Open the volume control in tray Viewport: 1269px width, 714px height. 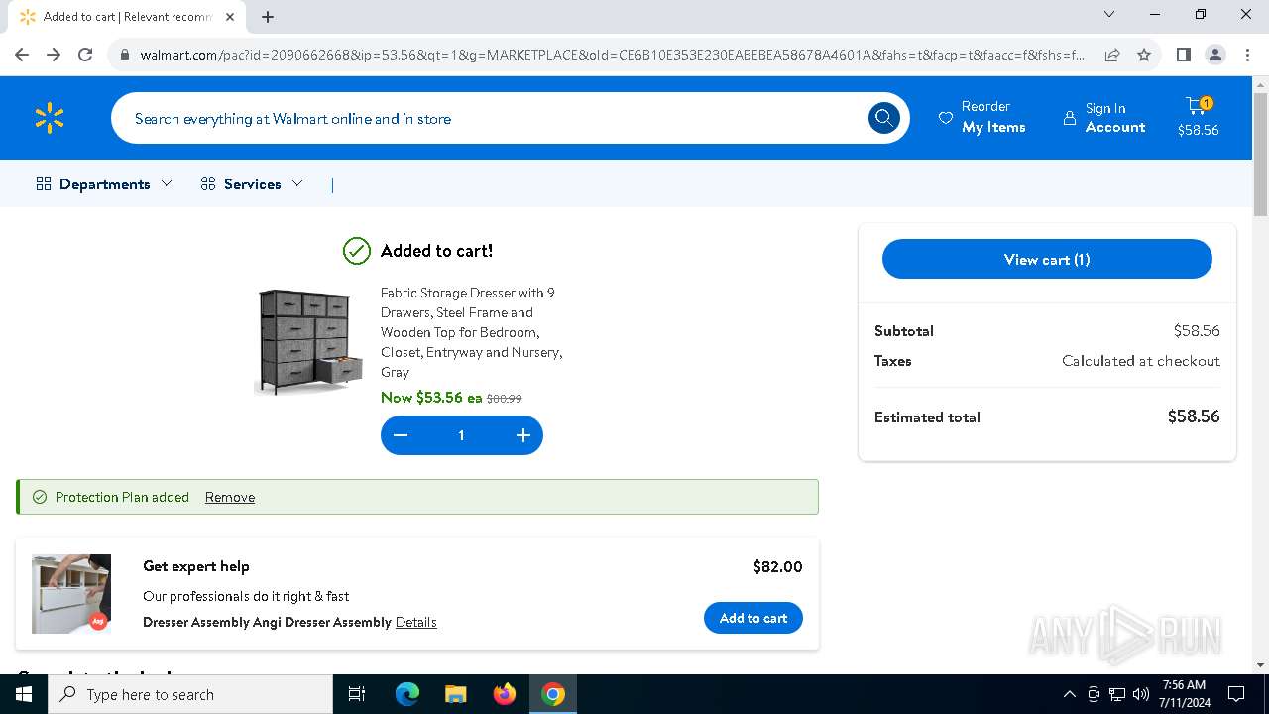pyautogui.click(x=1141, y=694)
